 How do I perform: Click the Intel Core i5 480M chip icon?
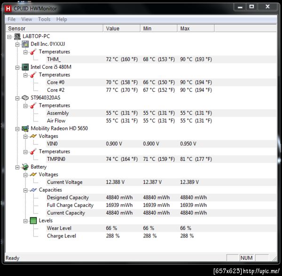pyautogui.click(x=25, y=67)
